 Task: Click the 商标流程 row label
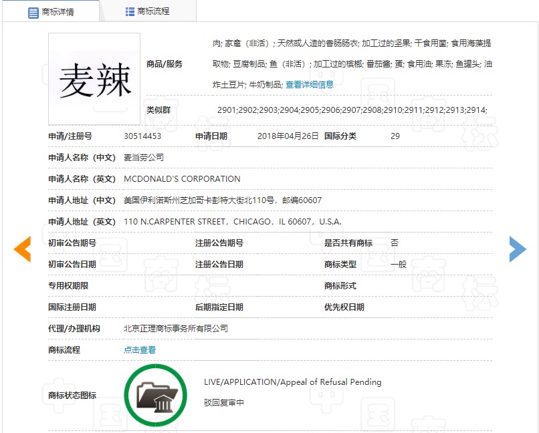coord(64,350)
